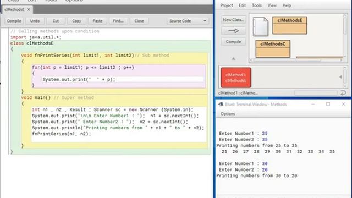Click the '// Calling methods upon condition' comment

(55, 31)
